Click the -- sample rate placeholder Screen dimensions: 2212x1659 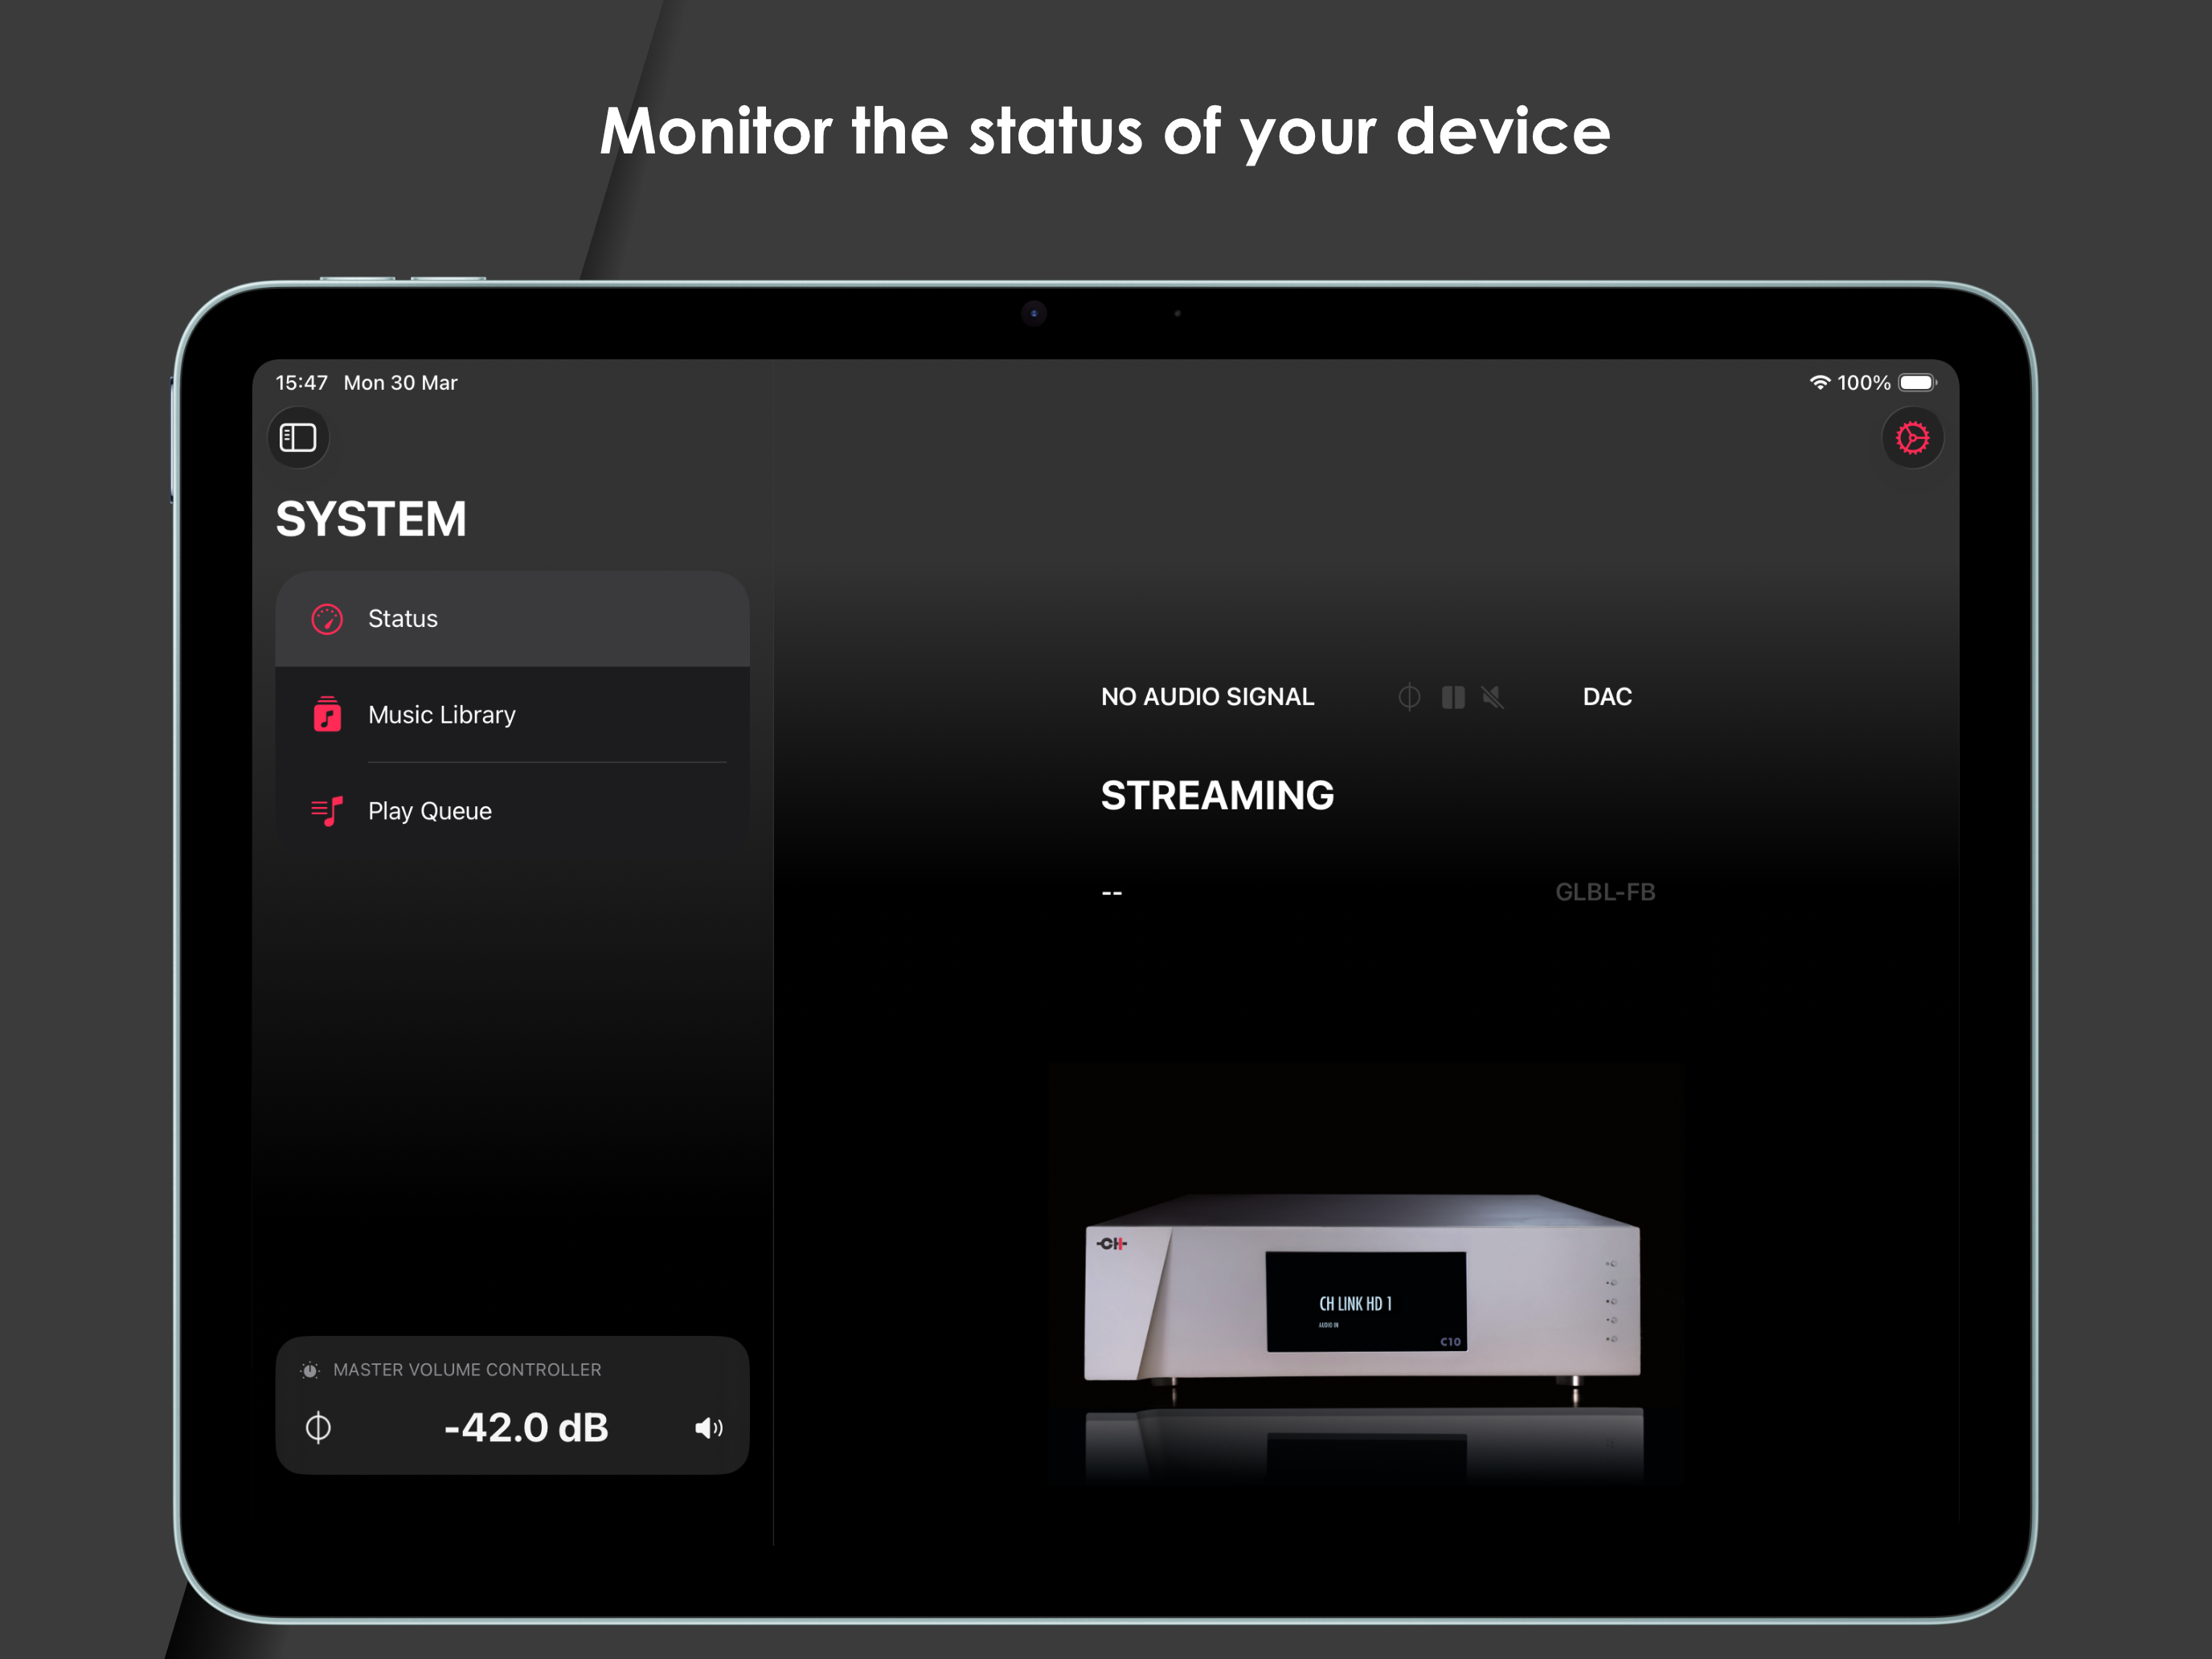pyautogui.click(x=1112, y=892)
